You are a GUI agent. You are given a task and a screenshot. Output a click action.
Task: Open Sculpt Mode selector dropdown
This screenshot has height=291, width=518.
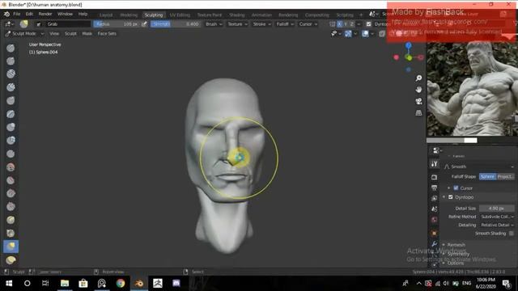pos(24,34)
